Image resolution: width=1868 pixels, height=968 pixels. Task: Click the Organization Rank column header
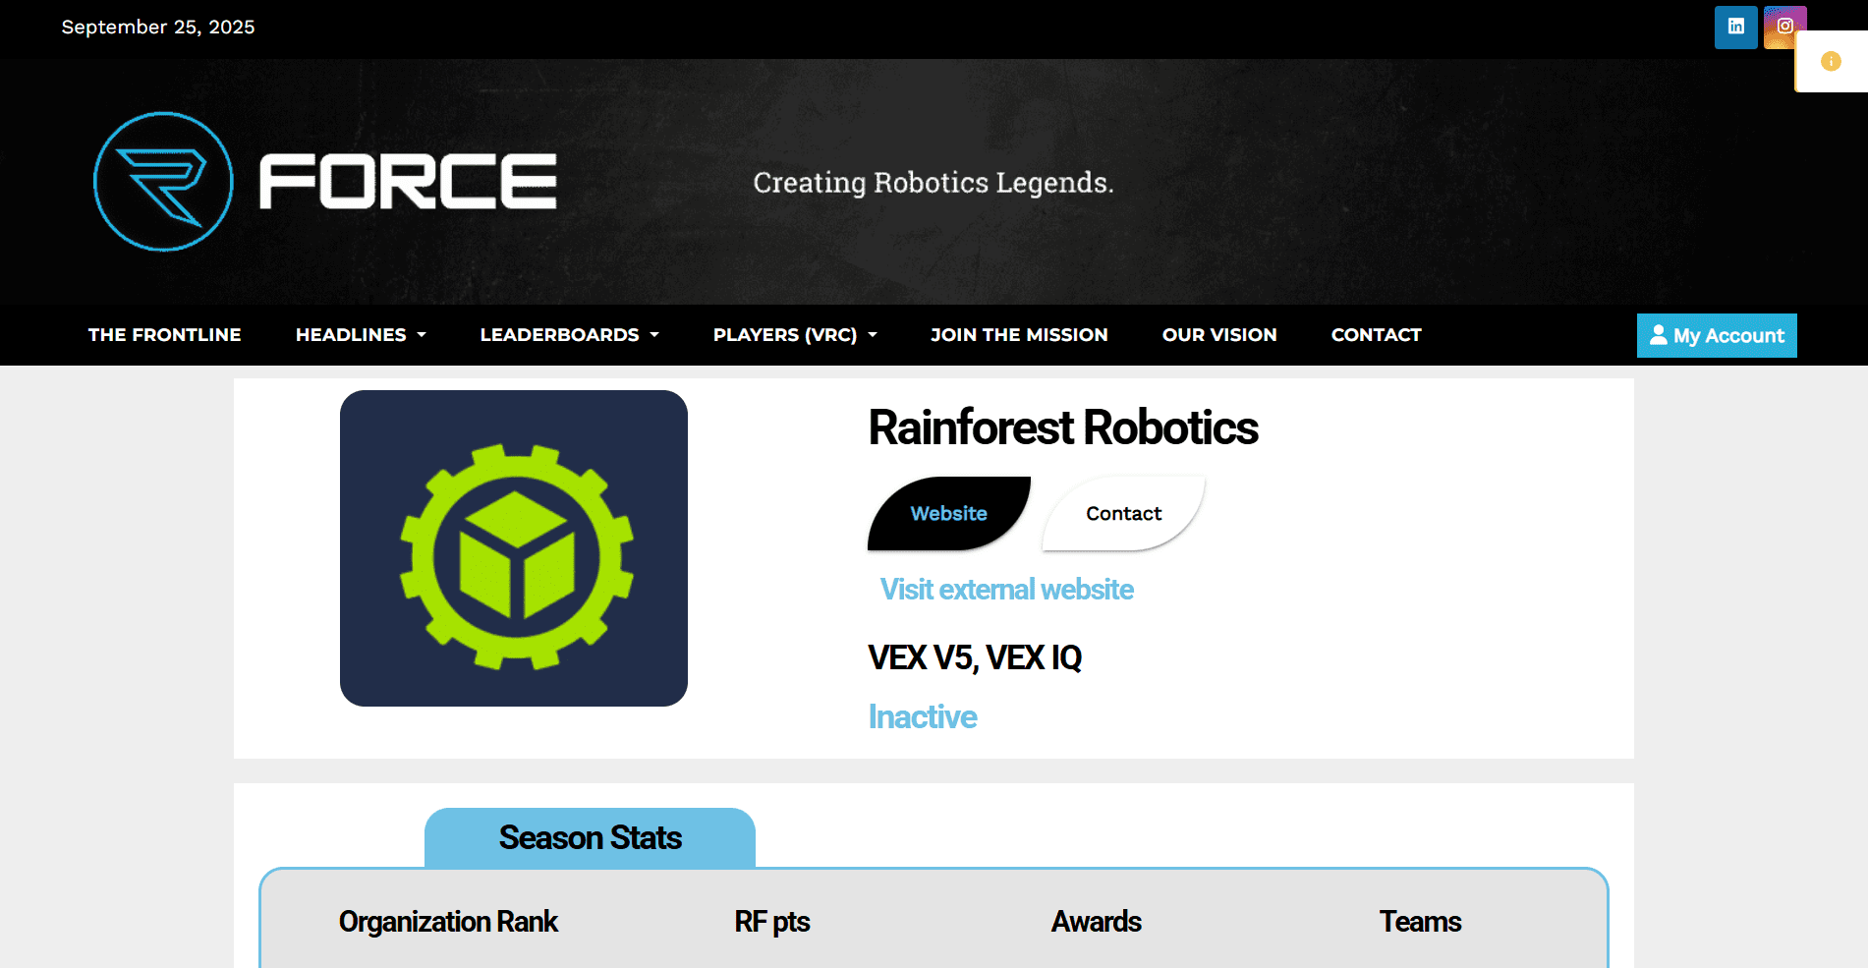click(448, 922)
